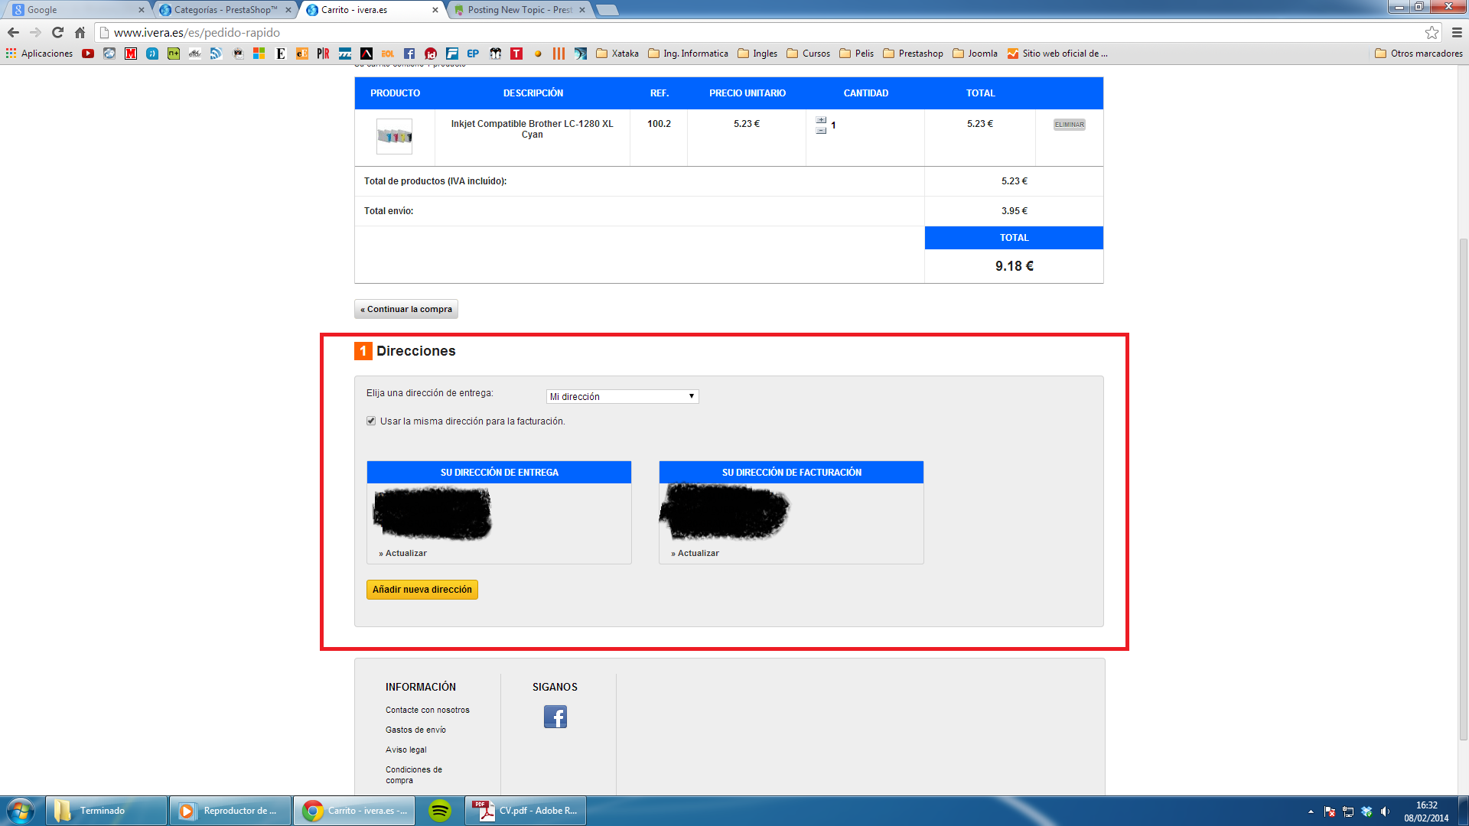
Task: Open the YouTube bookmark icon
Action: pyautogui.click(x=88, y=54)
